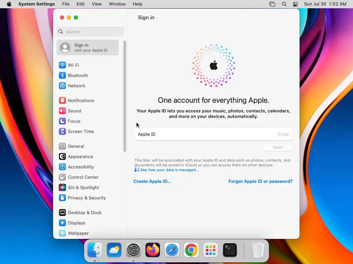
Task: Open Spotlight search in menu bar
Action: [284, 4]
